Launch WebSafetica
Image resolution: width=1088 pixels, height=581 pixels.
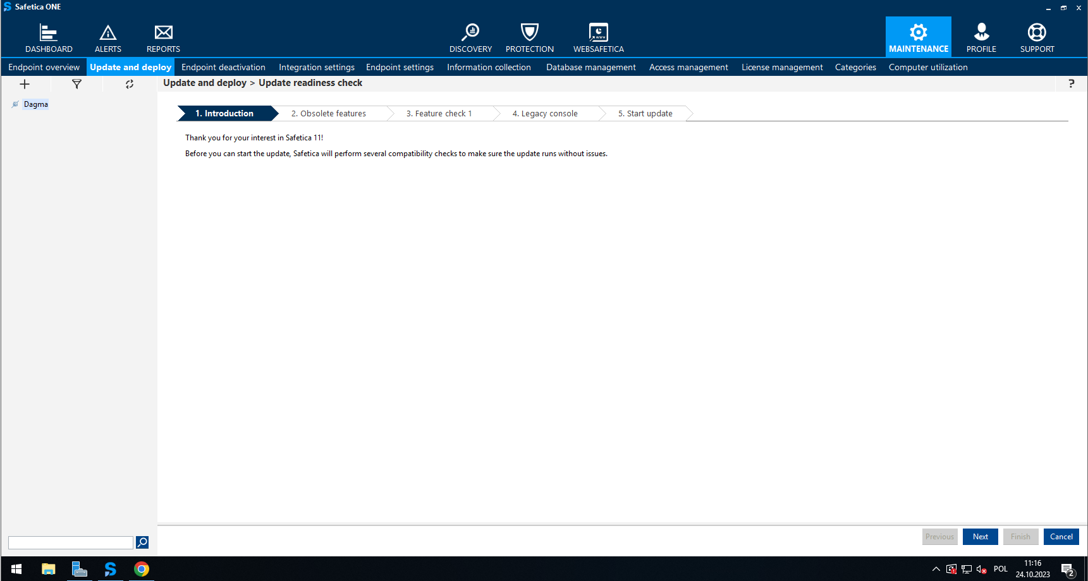pyautogui.click(x=598, y=37)
